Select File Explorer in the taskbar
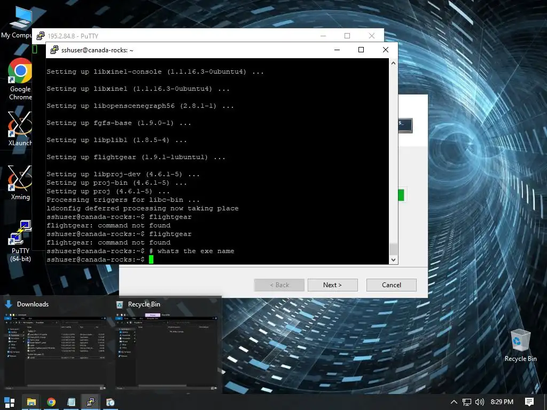This screenshot has height=410, width=547. click(31, 402)
